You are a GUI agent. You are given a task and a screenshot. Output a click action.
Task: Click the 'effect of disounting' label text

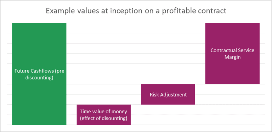click(x=104, y=119)
